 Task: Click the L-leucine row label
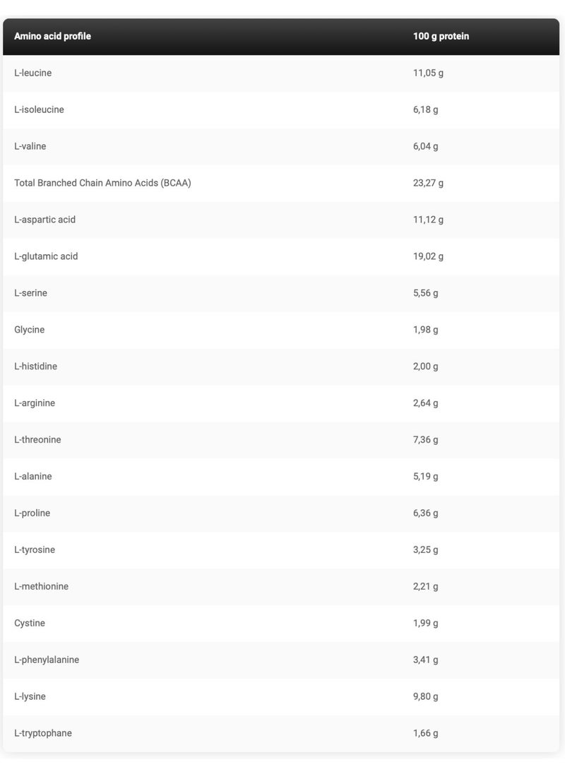tap(32, 73)
